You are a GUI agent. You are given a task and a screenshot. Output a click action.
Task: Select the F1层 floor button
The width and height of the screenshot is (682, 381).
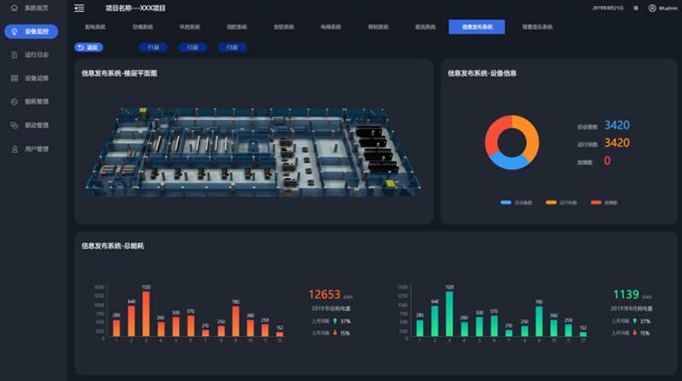[x=153, y=48]
